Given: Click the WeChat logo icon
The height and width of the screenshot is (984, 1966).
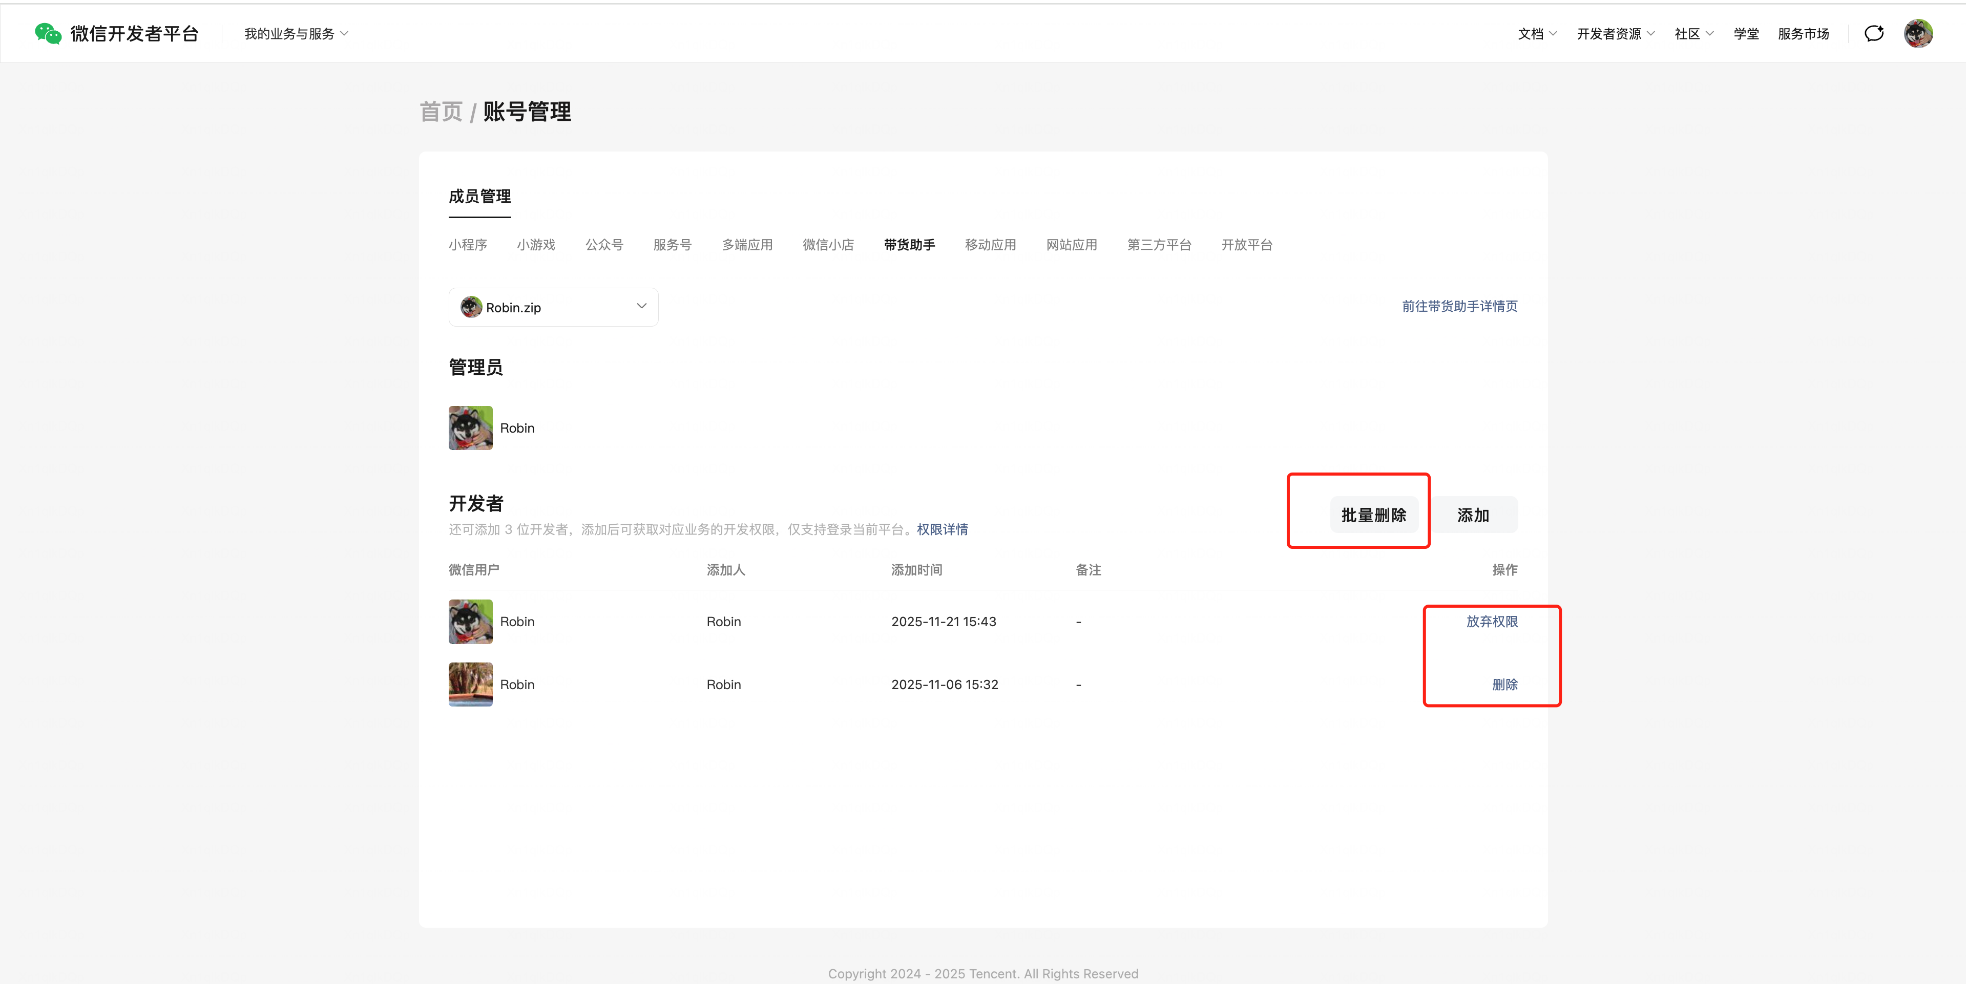Looking at the screenshot, I should tap(47, 34).
